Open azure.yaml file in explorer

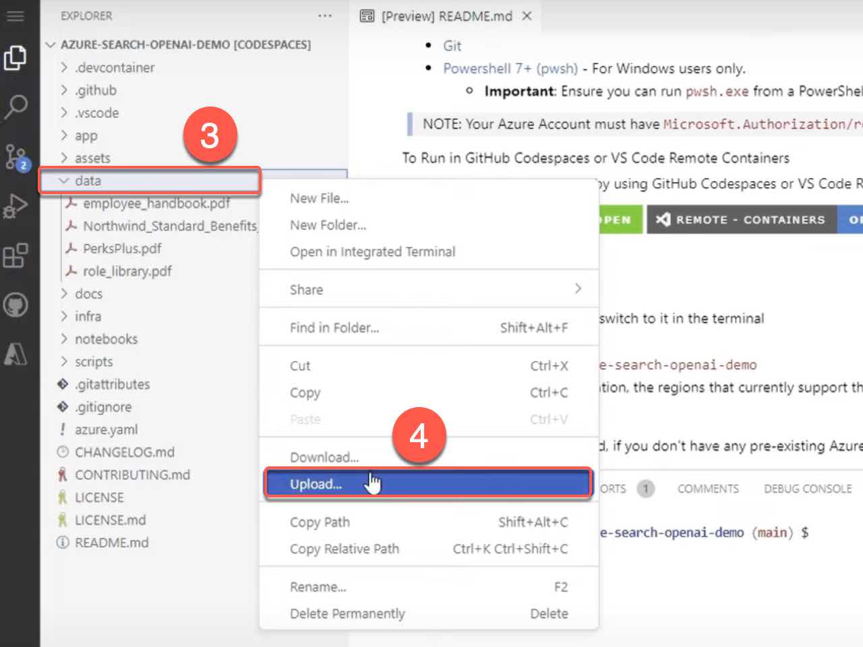point(106,429)
